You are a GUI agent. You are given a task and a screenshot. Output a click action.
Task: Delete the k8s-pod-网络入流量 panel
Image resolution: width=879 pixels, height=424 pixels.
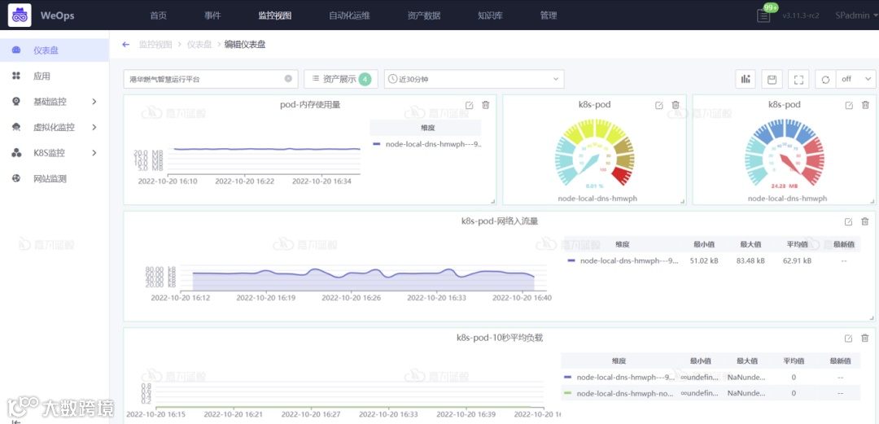(865, 221)
